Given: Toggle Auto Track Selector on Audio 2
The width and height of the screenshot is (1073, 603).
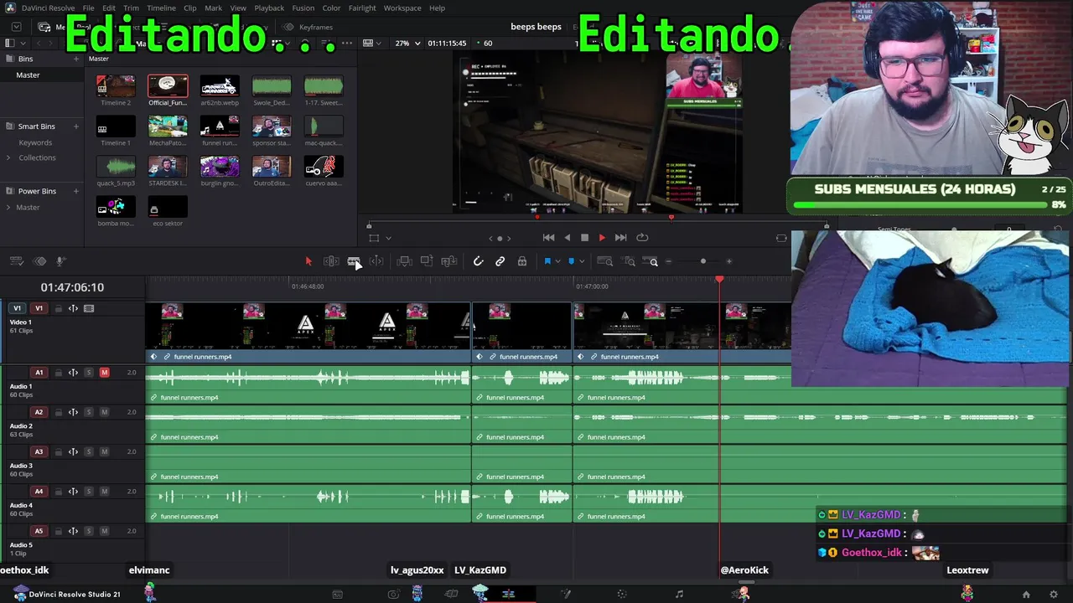Looking at the screenshot, I should (73, 412).
